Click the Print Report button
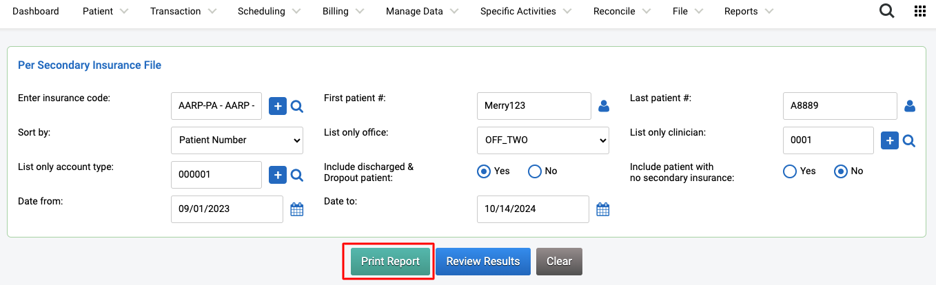This screenshot has width=936, height=285. pos(390,262)
